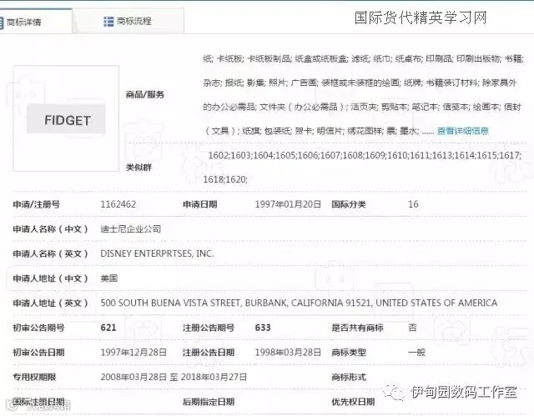Click the 优先权日期 label
Screen dimensions: 534x416
click(x=353, y=402)
